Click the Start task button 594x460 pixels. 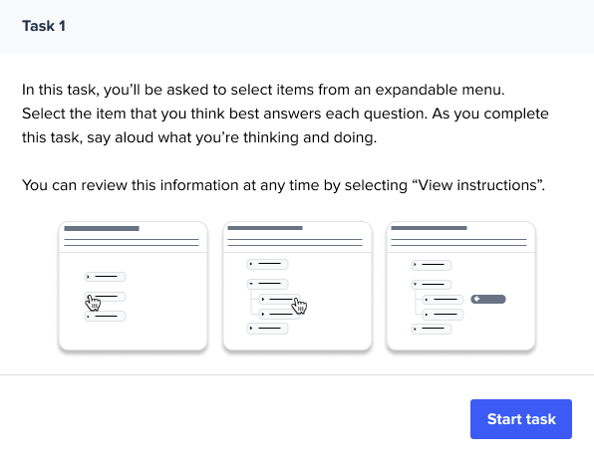521,419
